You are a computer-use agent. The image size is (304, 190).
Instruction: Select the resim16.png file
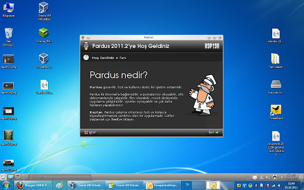(9, 137)
